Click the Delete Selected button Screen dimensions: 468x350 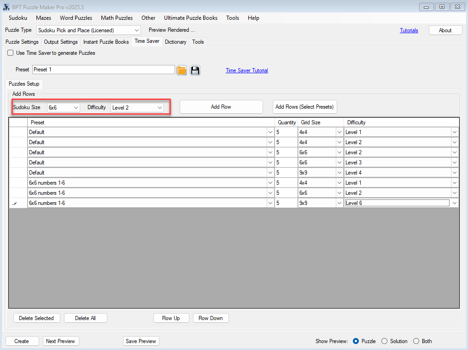36,318
